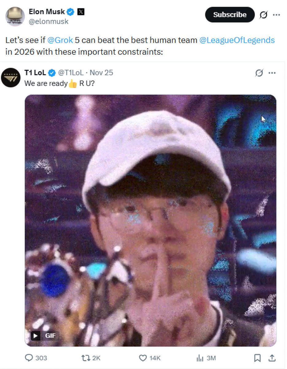Image resolution: width=287 pixels, height=369 pixels.
Task: Open the @LeagueOfLegends mention link
Action: (x=237, y=40)
